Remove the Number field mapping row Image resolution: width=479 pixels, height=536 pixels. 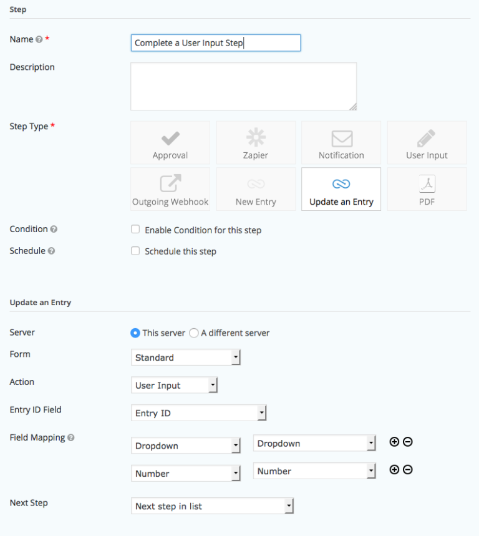pyautogui.click(x=409, y=470)
